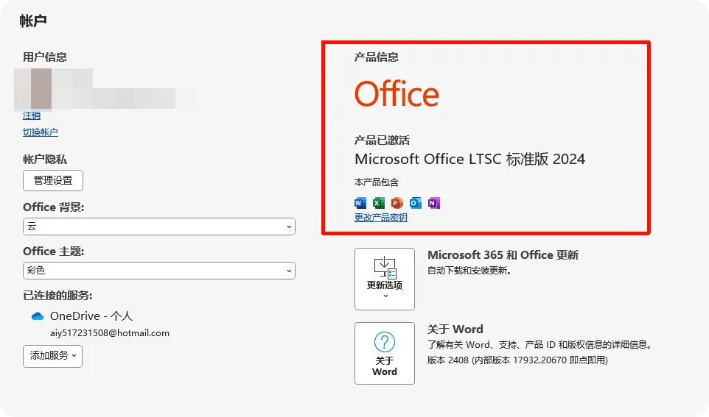Click the Word app icon
Image resolution: width=709 pixels, height=417 pixels.
pyautogui.click(x=360, y=203)
